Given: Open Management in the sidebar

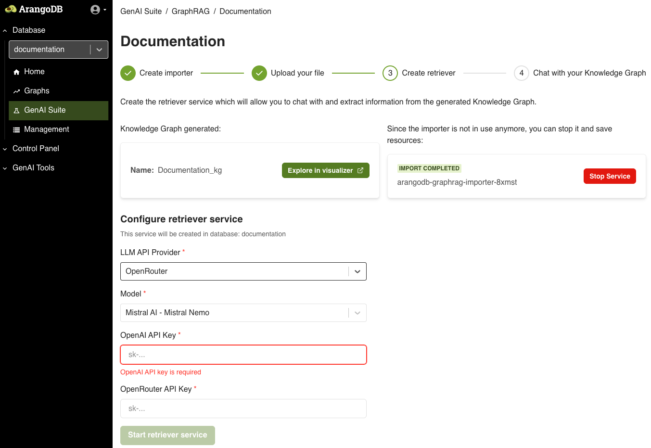Looking at the screenshot, I should [59, 129].
